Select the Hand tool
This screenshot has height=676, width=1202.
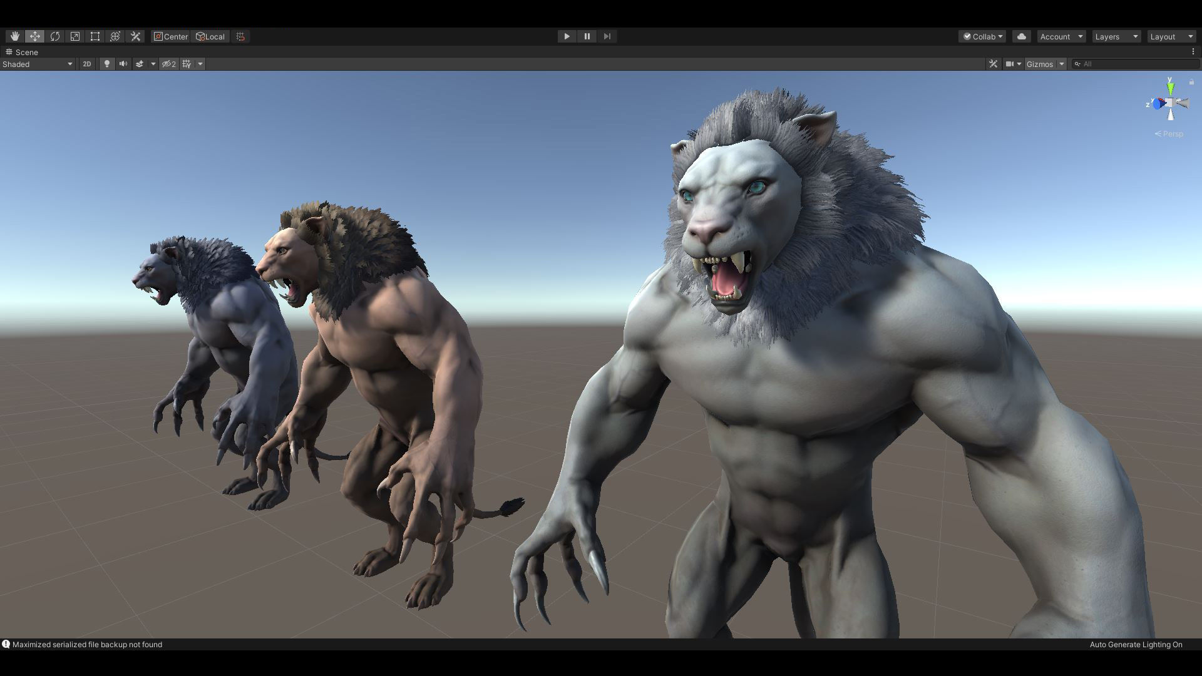[x=14, y=36]
